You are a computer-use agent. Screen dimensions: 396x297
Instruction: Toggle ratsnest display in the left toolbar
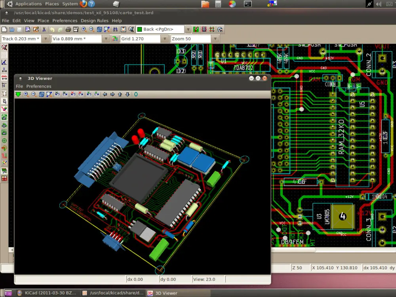[5, 93]
